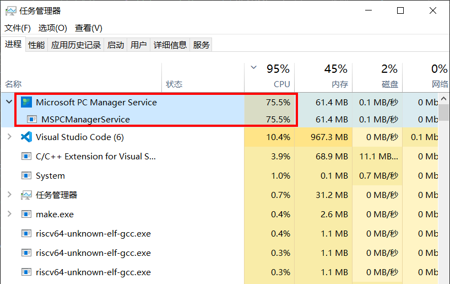
Task: Open the 查看(V) menu
Action: [x=88, y=28]
